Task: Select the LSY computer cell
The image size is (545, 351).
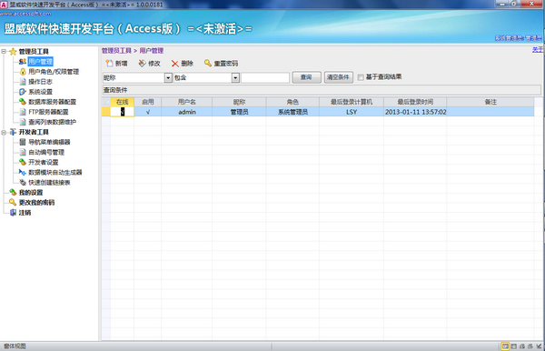Action: [x=352, y=112]
